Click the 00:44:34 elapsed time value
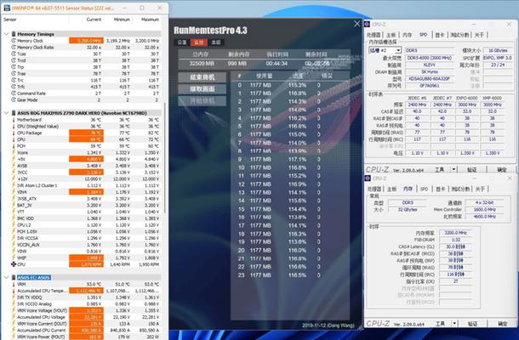Screen dimensions: 519x340 point(277,64)
